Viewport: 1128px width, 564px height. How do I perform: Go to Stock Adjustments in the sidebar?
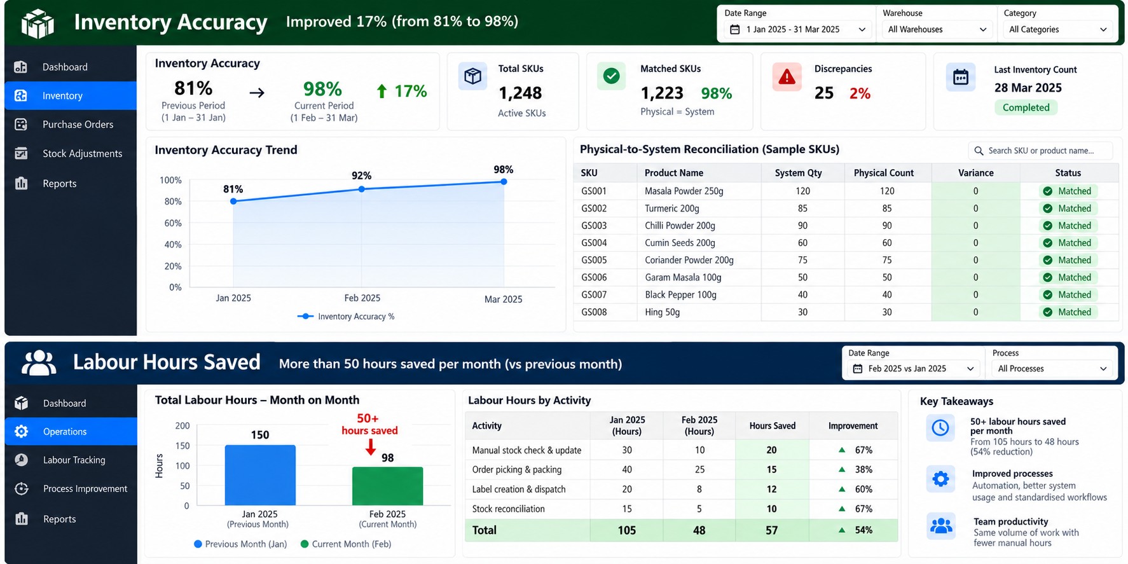(x=71, y=153)
